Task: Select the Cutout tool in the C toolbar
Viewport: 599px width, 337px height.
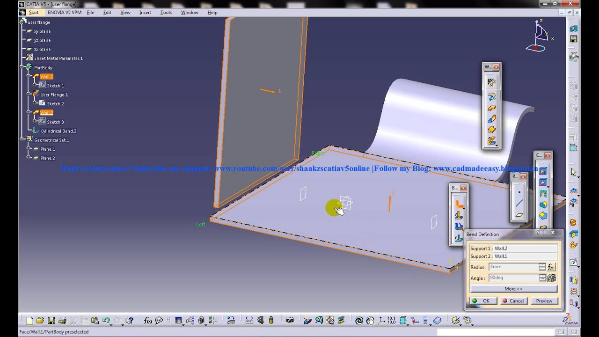Action: click(x=543, y=171)
